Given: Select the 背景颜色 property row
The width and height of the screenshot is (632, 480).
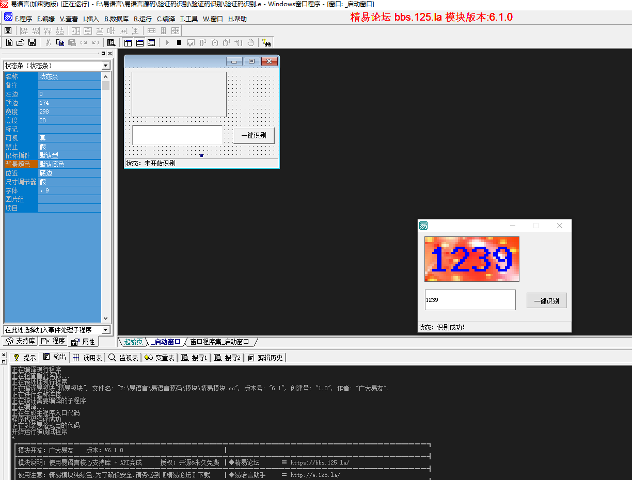Looking at the screenshot, I should point(53,164).
